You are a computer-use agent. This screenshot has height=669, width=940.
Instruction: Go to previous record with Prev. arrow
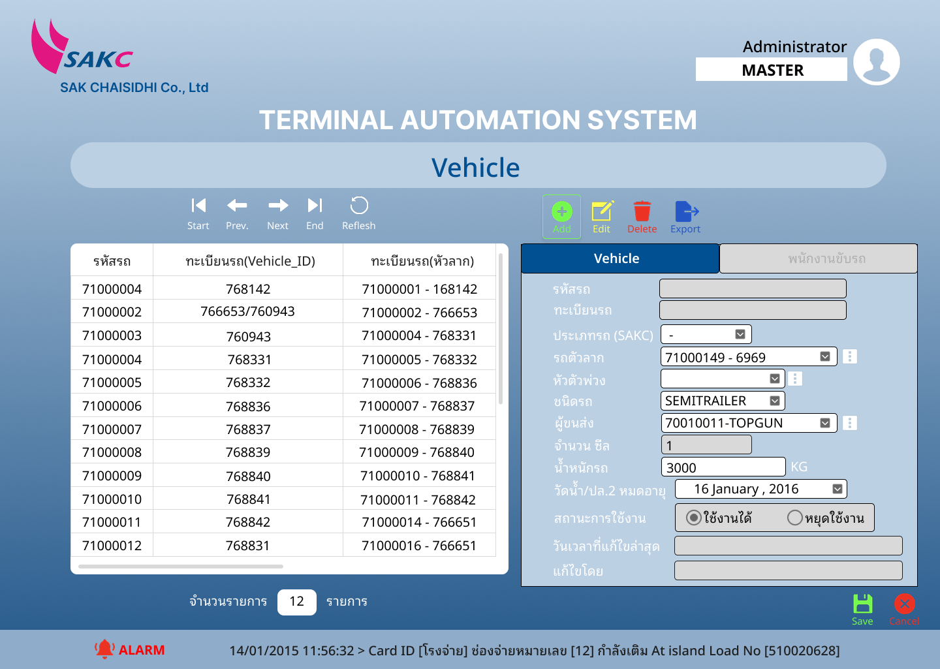(237, 206)
